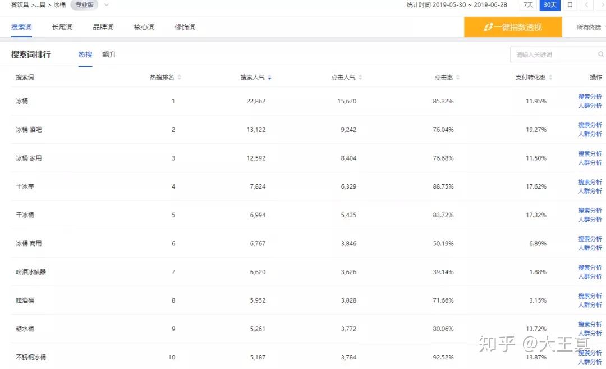
Task: Switch to the 修饰词 tab
Action: (x=185, y=27)
